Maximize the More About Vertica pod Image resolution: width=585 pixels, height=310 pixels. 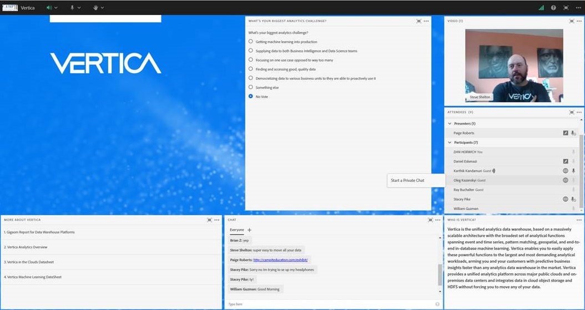click(209, 220)
